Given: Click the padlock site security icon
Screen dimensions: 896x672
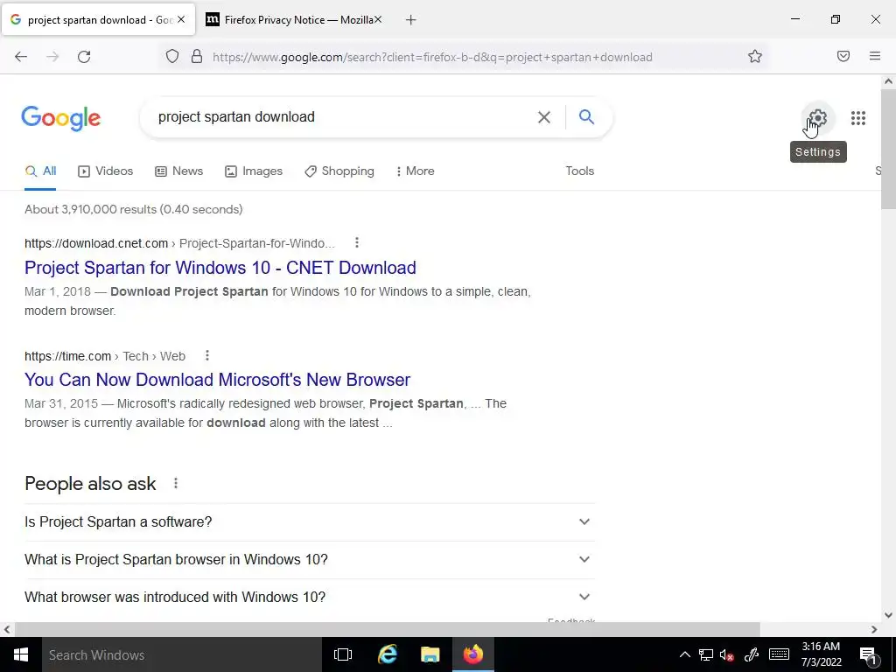Looking at the screenshot, I should point(197,57).
